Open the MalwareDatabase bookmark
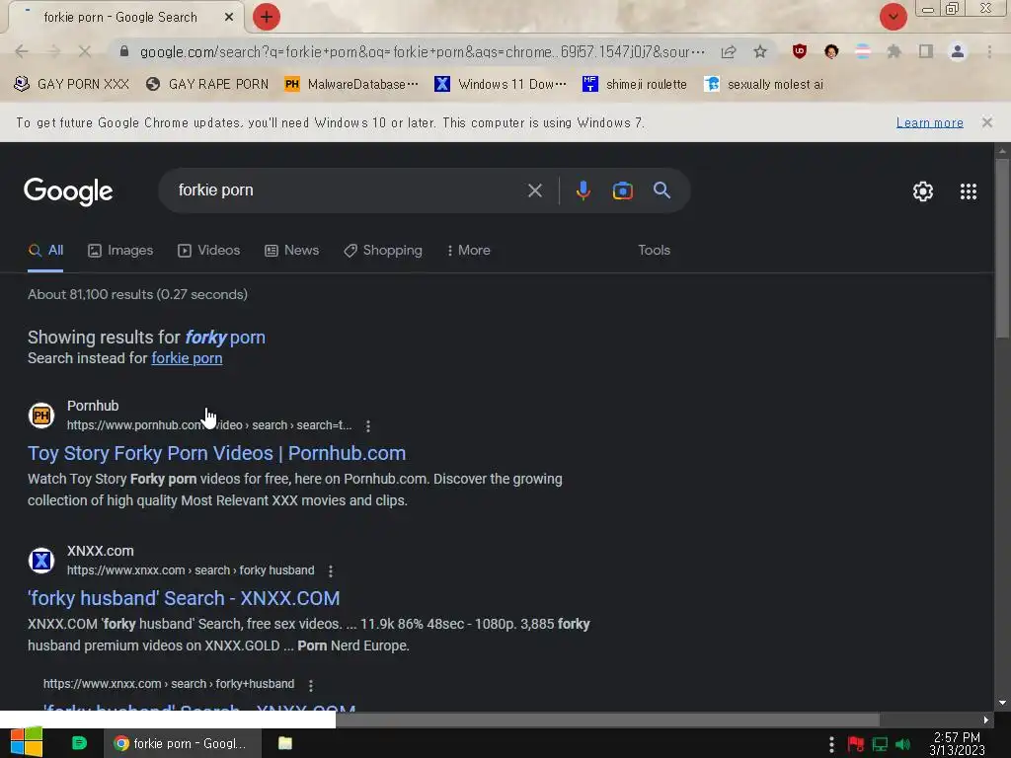Screen dimensions: 1011x758 tap(351, 85)
